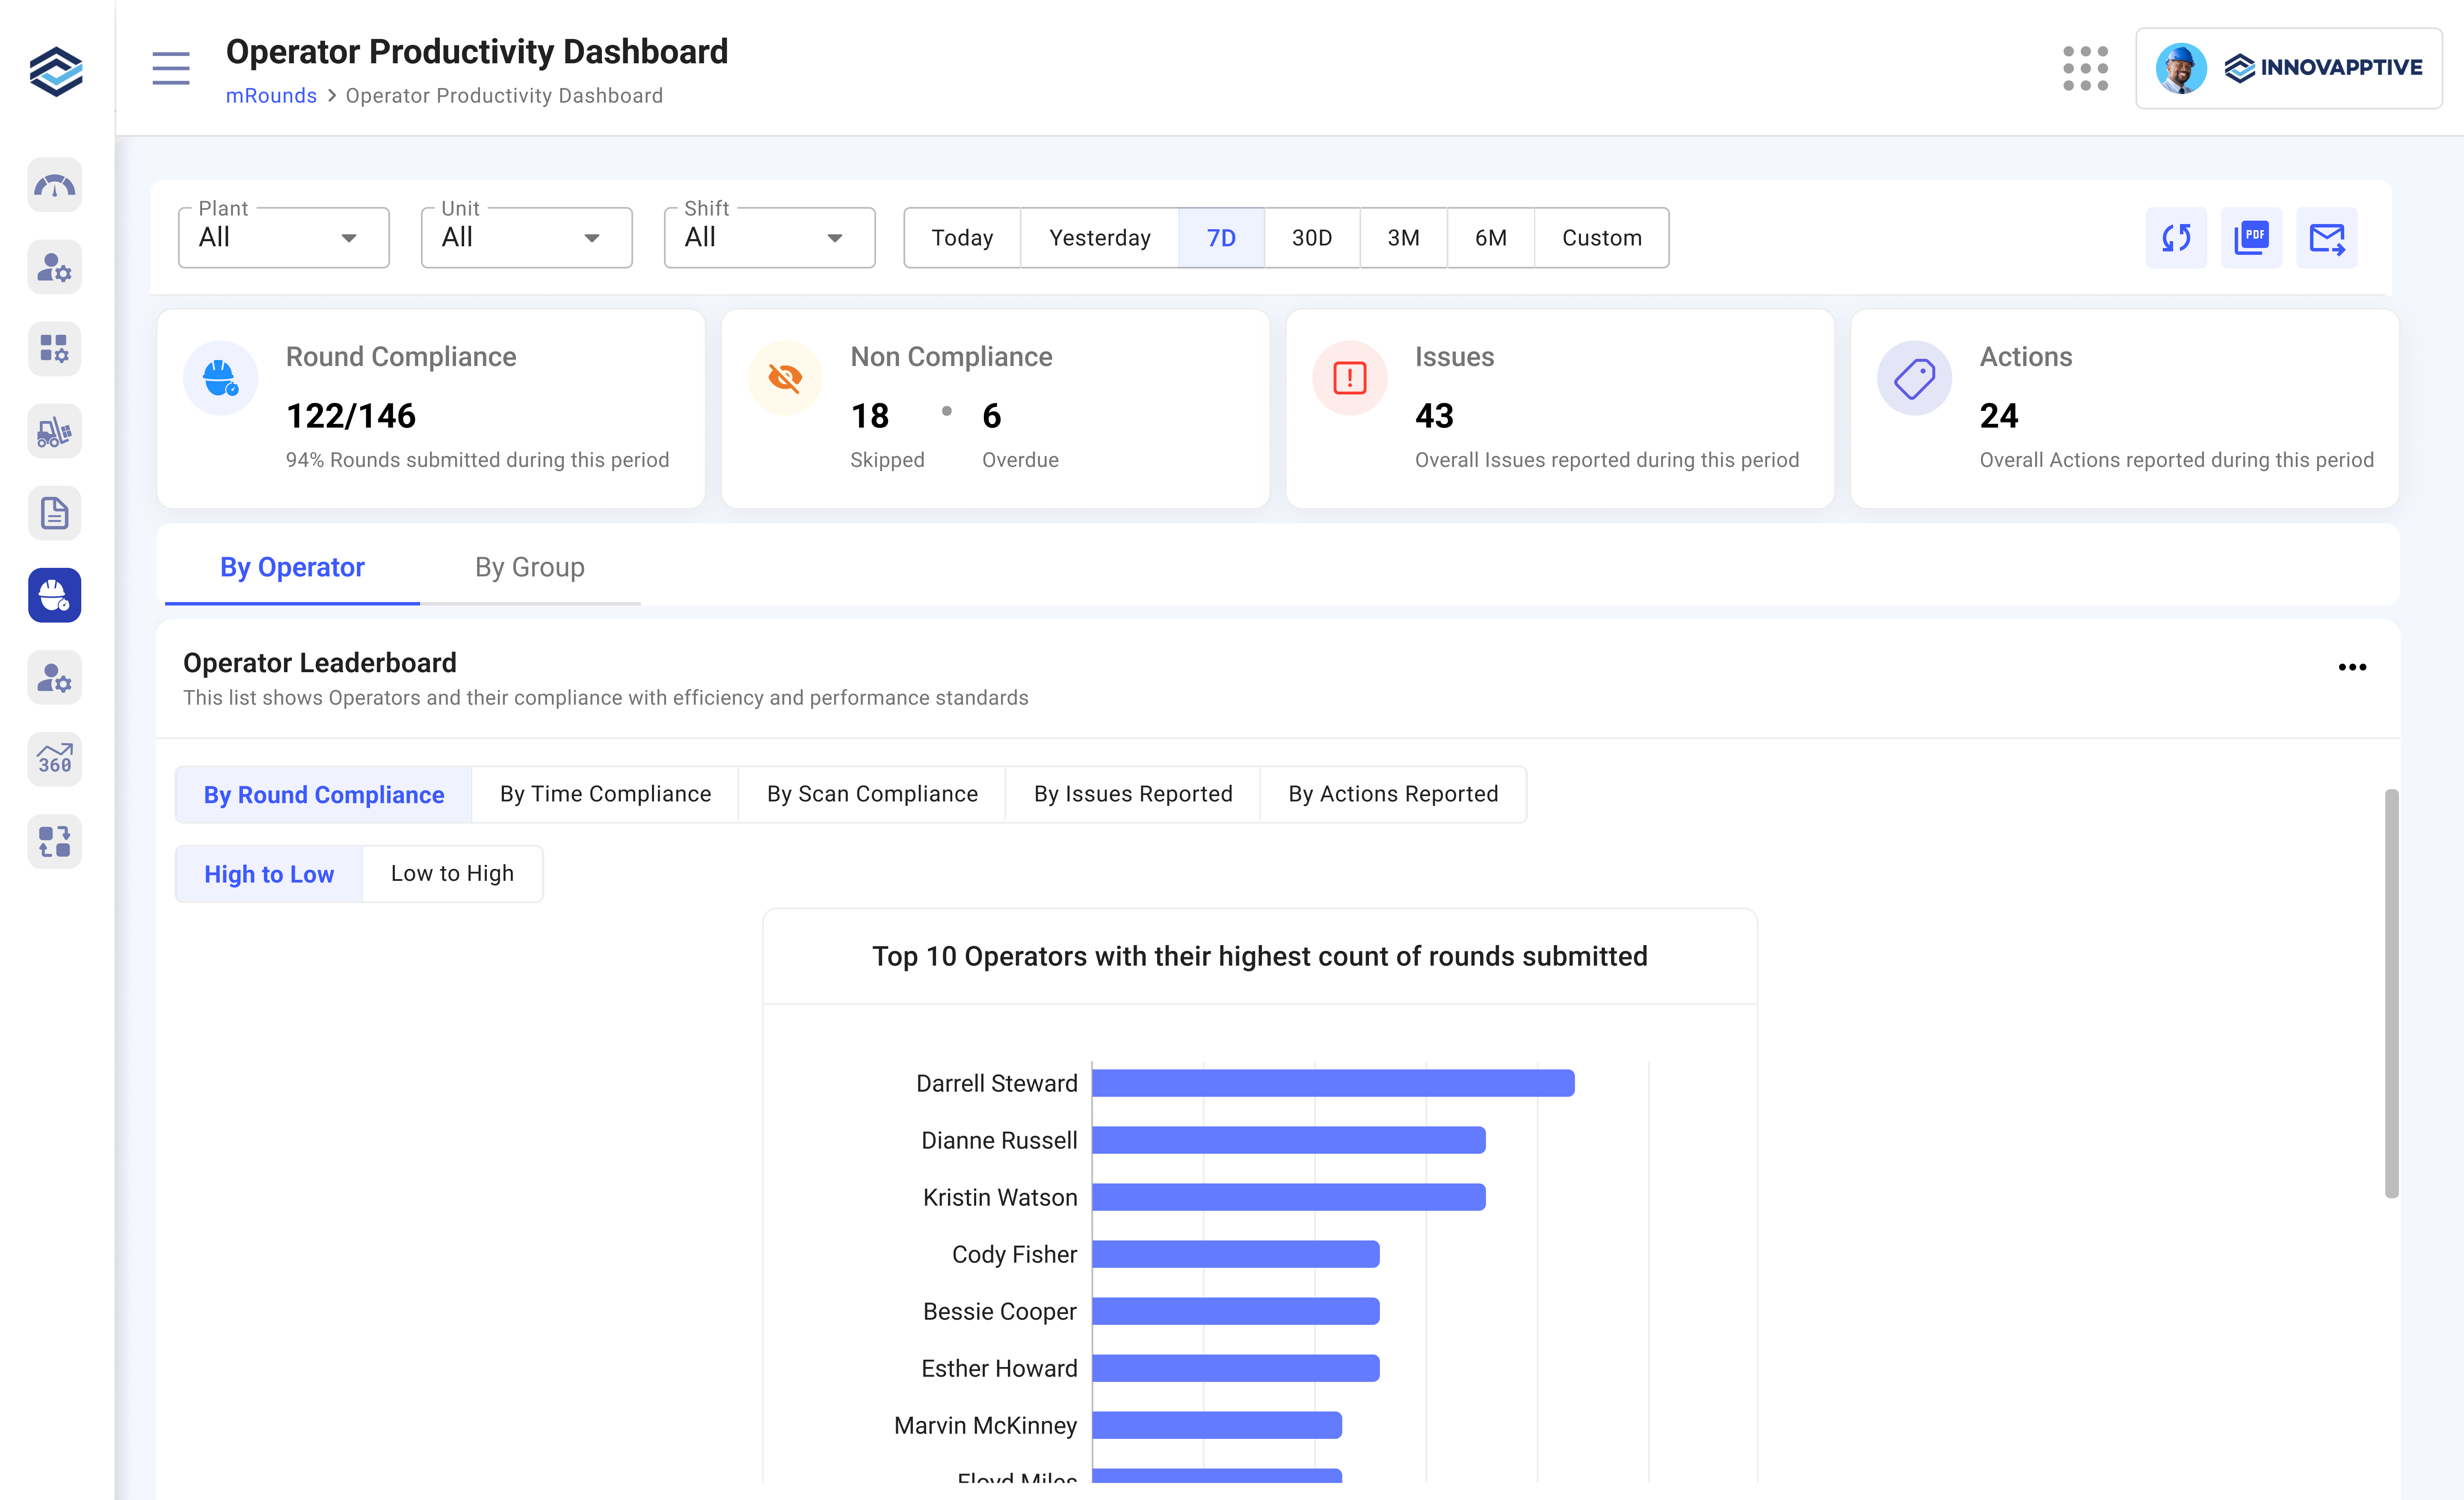This screenshot has height=1500, width=2464.
Task: Switch to the By Group tab
Action: click(x=530, y=567)
